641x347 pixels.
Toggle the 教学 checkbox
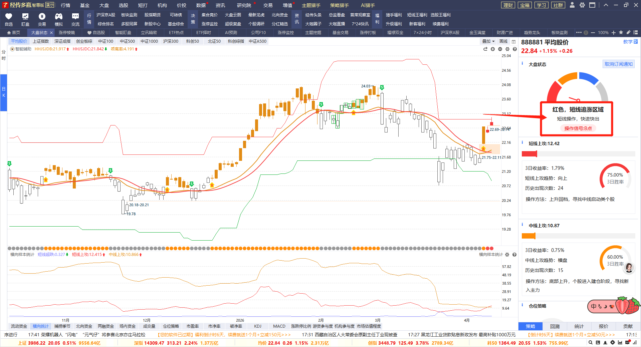pyautogui.click(x=636, y=42)
